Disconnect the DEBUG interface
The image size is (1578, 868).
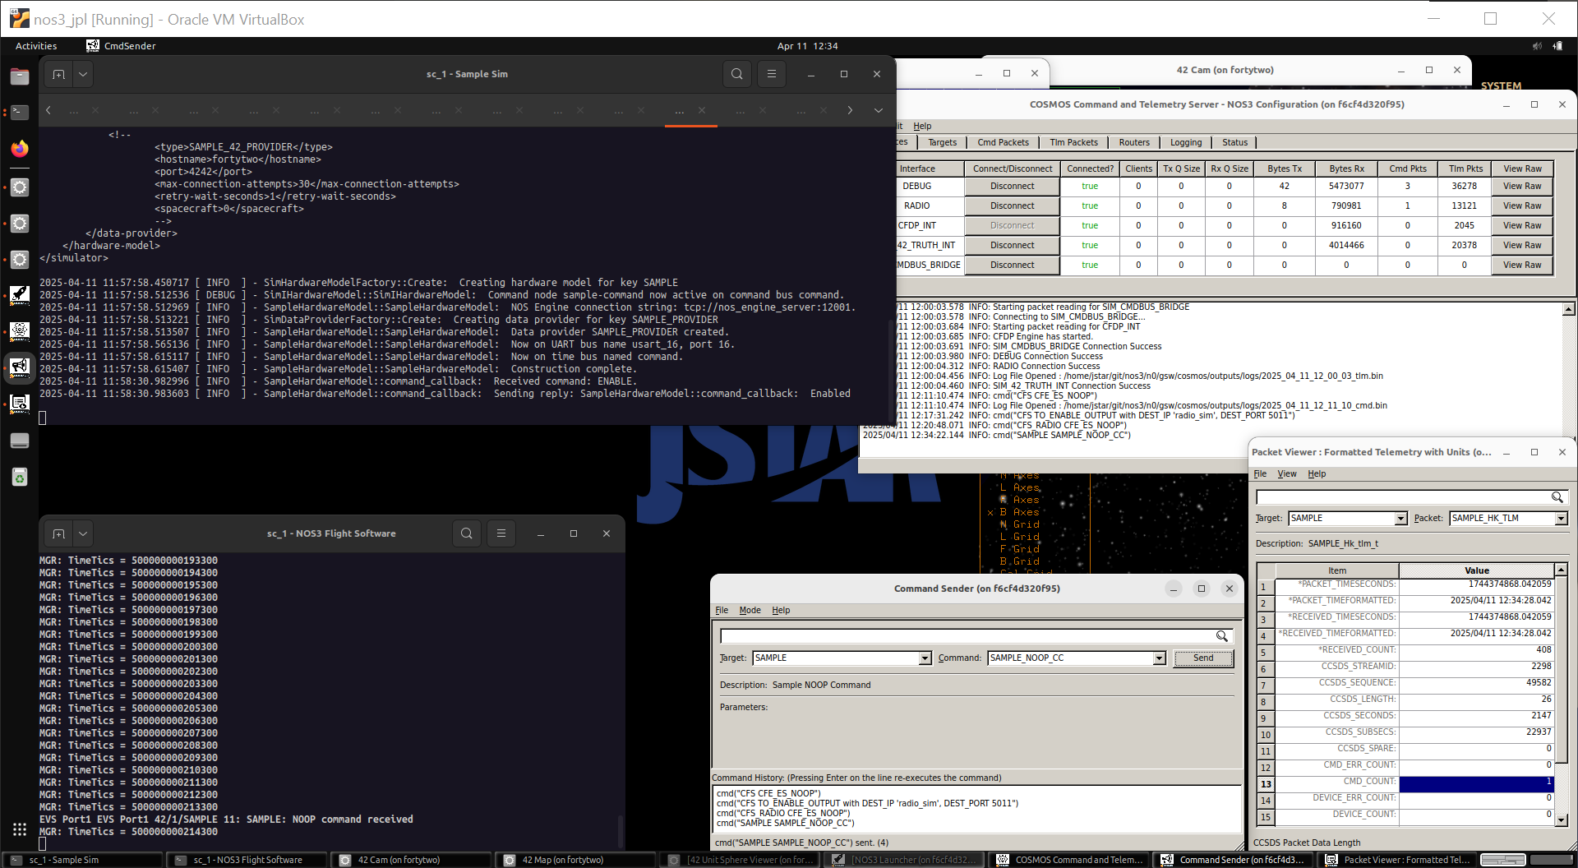point(1013,187)
